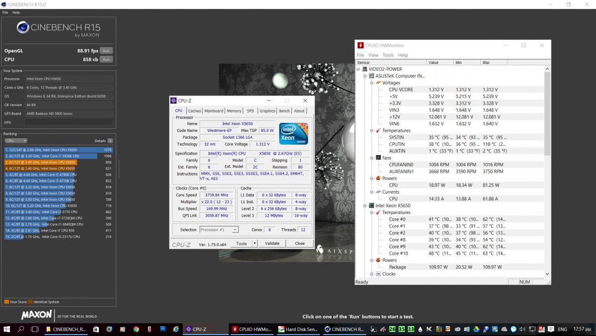This screenshot has height=336, width=596.
Task: Click the Validate button in CPU-Z
Action: pyautogui.click(x=272, y=243)
